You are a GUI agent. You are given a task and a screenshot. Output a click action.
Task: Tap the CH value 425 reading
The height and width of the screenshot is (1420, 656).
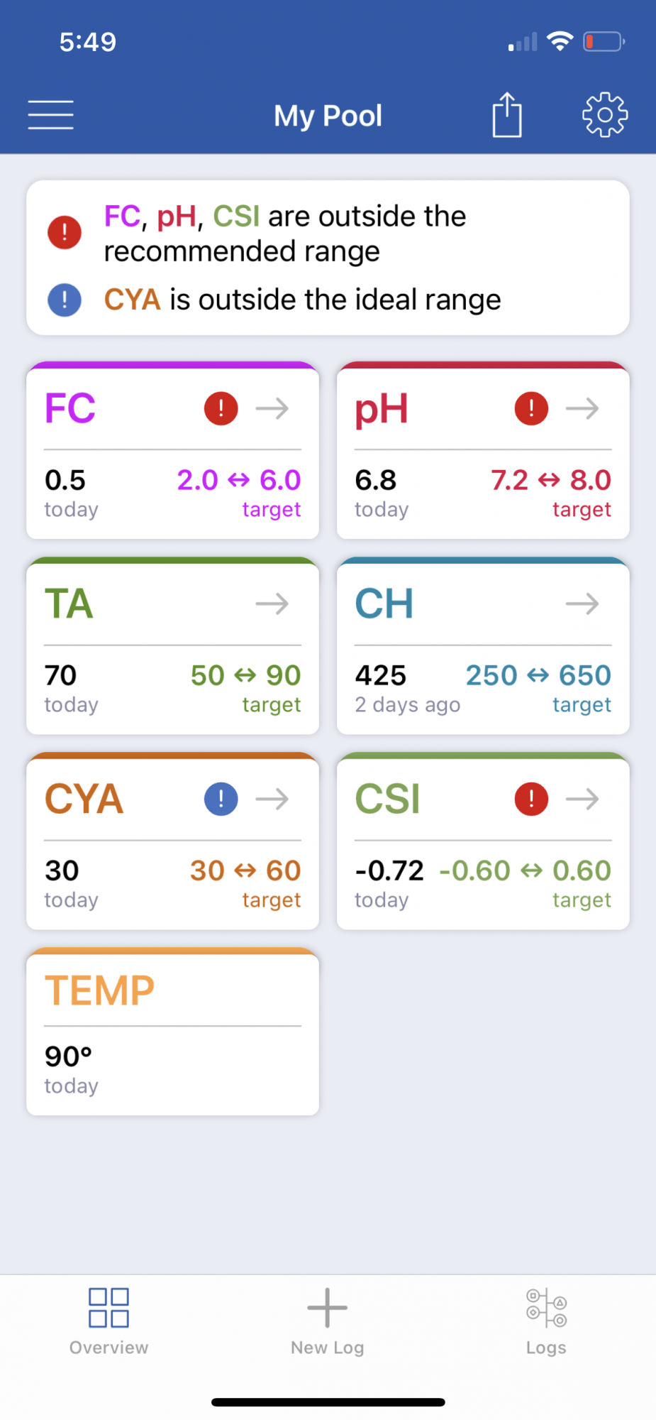381,675
